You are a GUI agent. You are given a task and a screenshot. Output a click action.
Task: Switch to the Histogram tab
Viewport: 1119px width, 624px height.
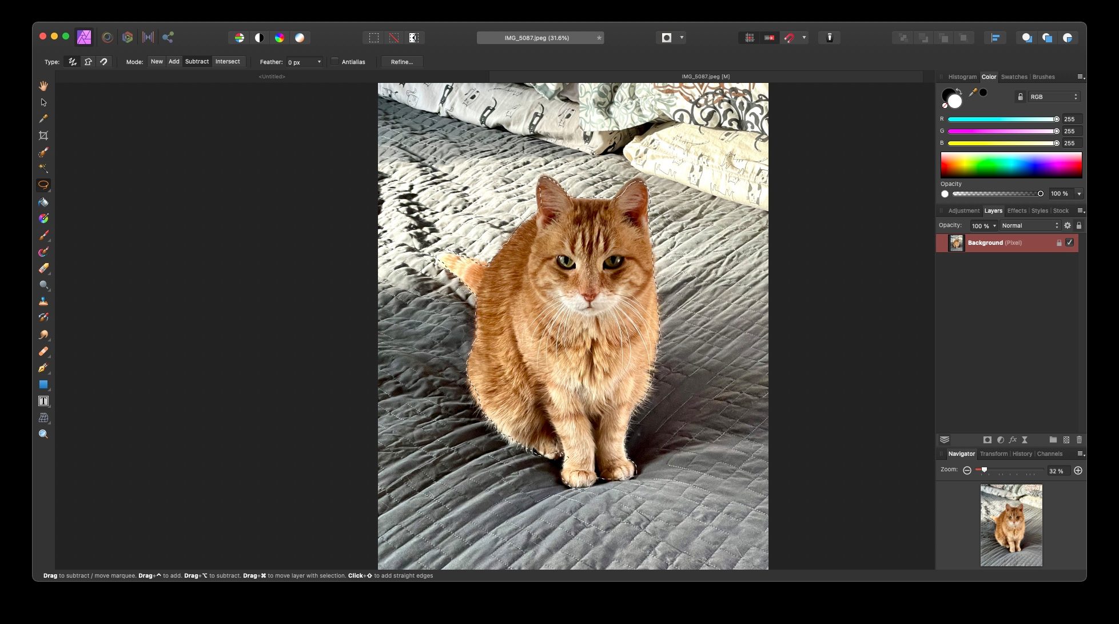point(962,77)
